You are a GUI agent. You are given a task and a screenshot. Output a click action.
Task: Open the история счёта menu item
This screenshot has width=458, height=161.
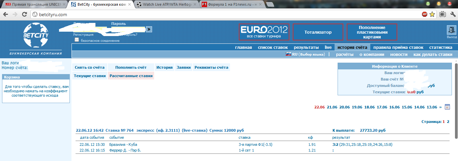[x=352, y=47]
